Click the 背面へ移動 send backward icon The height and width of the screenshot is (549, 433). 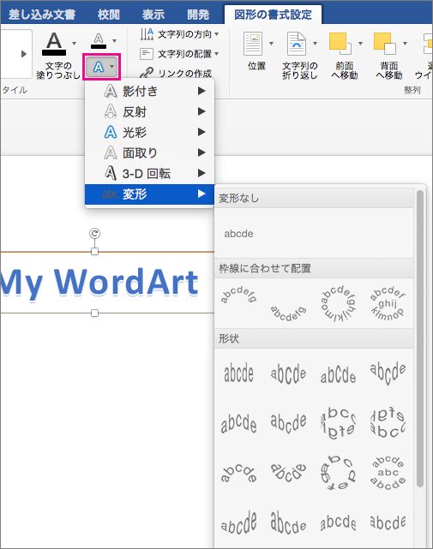point(385,44)
